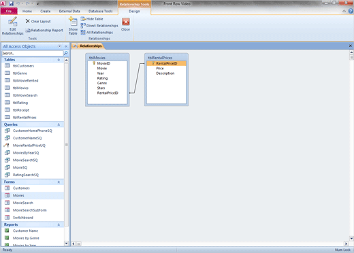Click navigation pane scroll down arrow
354x253 pixels.
66,243
